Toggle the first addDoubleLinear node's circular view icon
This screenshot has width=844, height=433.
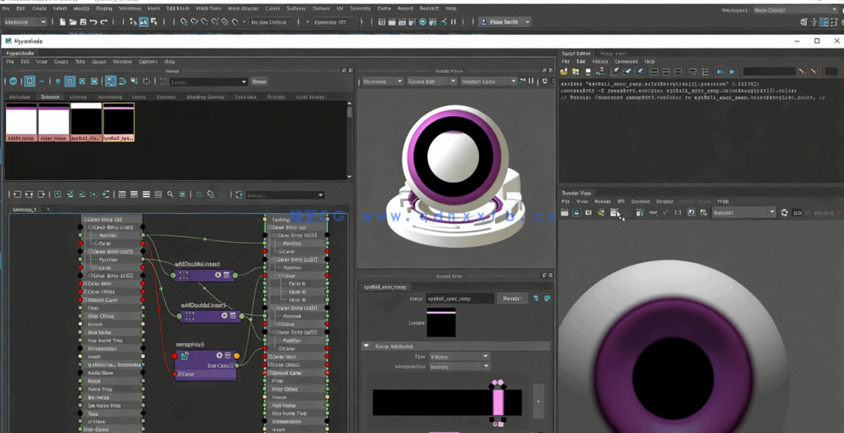click(x=218, y=275)
